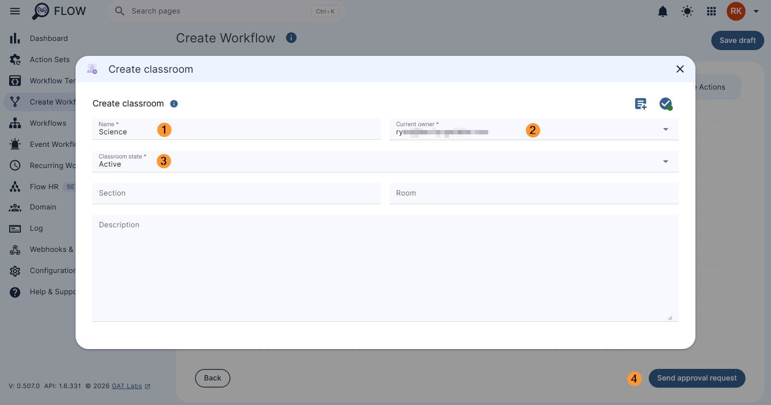771x405 pixels.
Task: Click the Workflow Templates sidebar icon
Action: pyautogui.click(x=15, y=81)
